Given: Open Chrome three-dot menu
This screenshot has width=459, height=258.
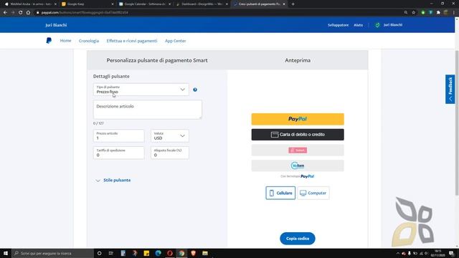Looking at the screenshot, I should click(x=454, y=13).
